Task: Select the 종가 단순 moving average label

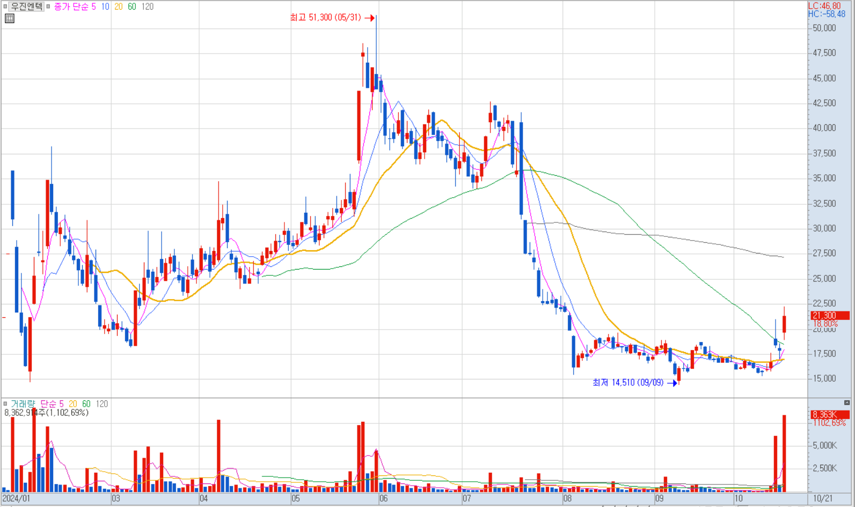Action: tap(71, 6)
